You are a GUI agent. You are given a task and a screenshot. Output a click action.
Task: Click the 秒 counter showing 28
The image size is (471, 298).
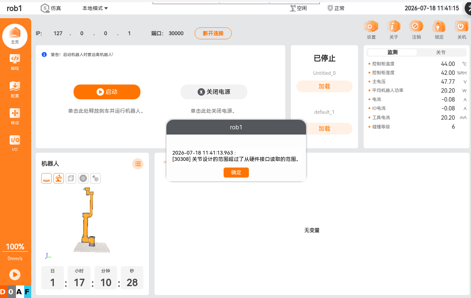pyautogui.click(x=132, y=278)
